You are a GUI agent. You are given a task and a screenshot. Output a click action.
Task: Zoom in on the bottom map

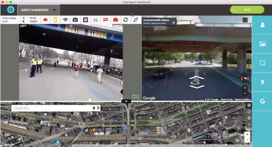(x=247, y=134)
